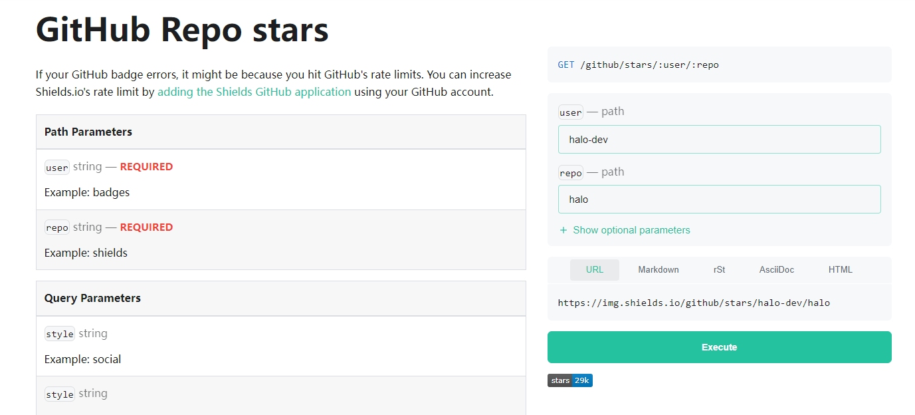Click the generated img.shields.io URL text
Viewport: 915px width, 415px height.
(x=693, y=303)
